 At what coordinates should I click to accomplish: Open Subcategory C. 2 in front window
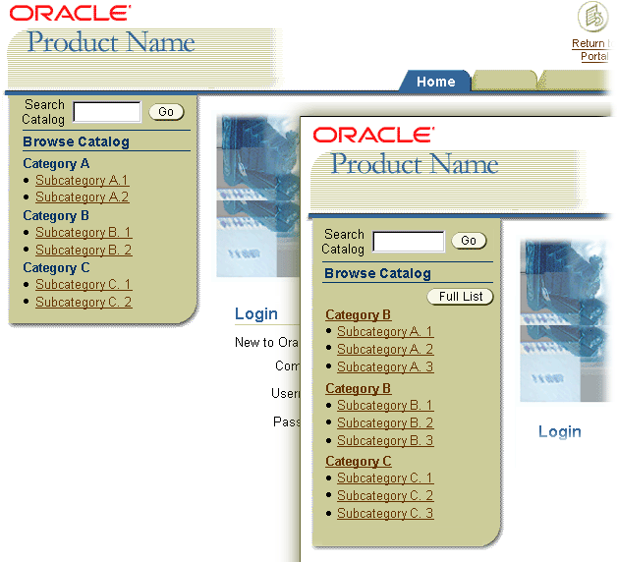coord(385,495)
